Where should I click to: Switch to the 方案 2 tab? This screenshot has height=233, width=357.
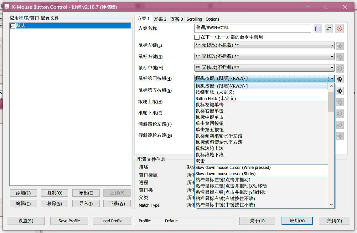point(160,19)
